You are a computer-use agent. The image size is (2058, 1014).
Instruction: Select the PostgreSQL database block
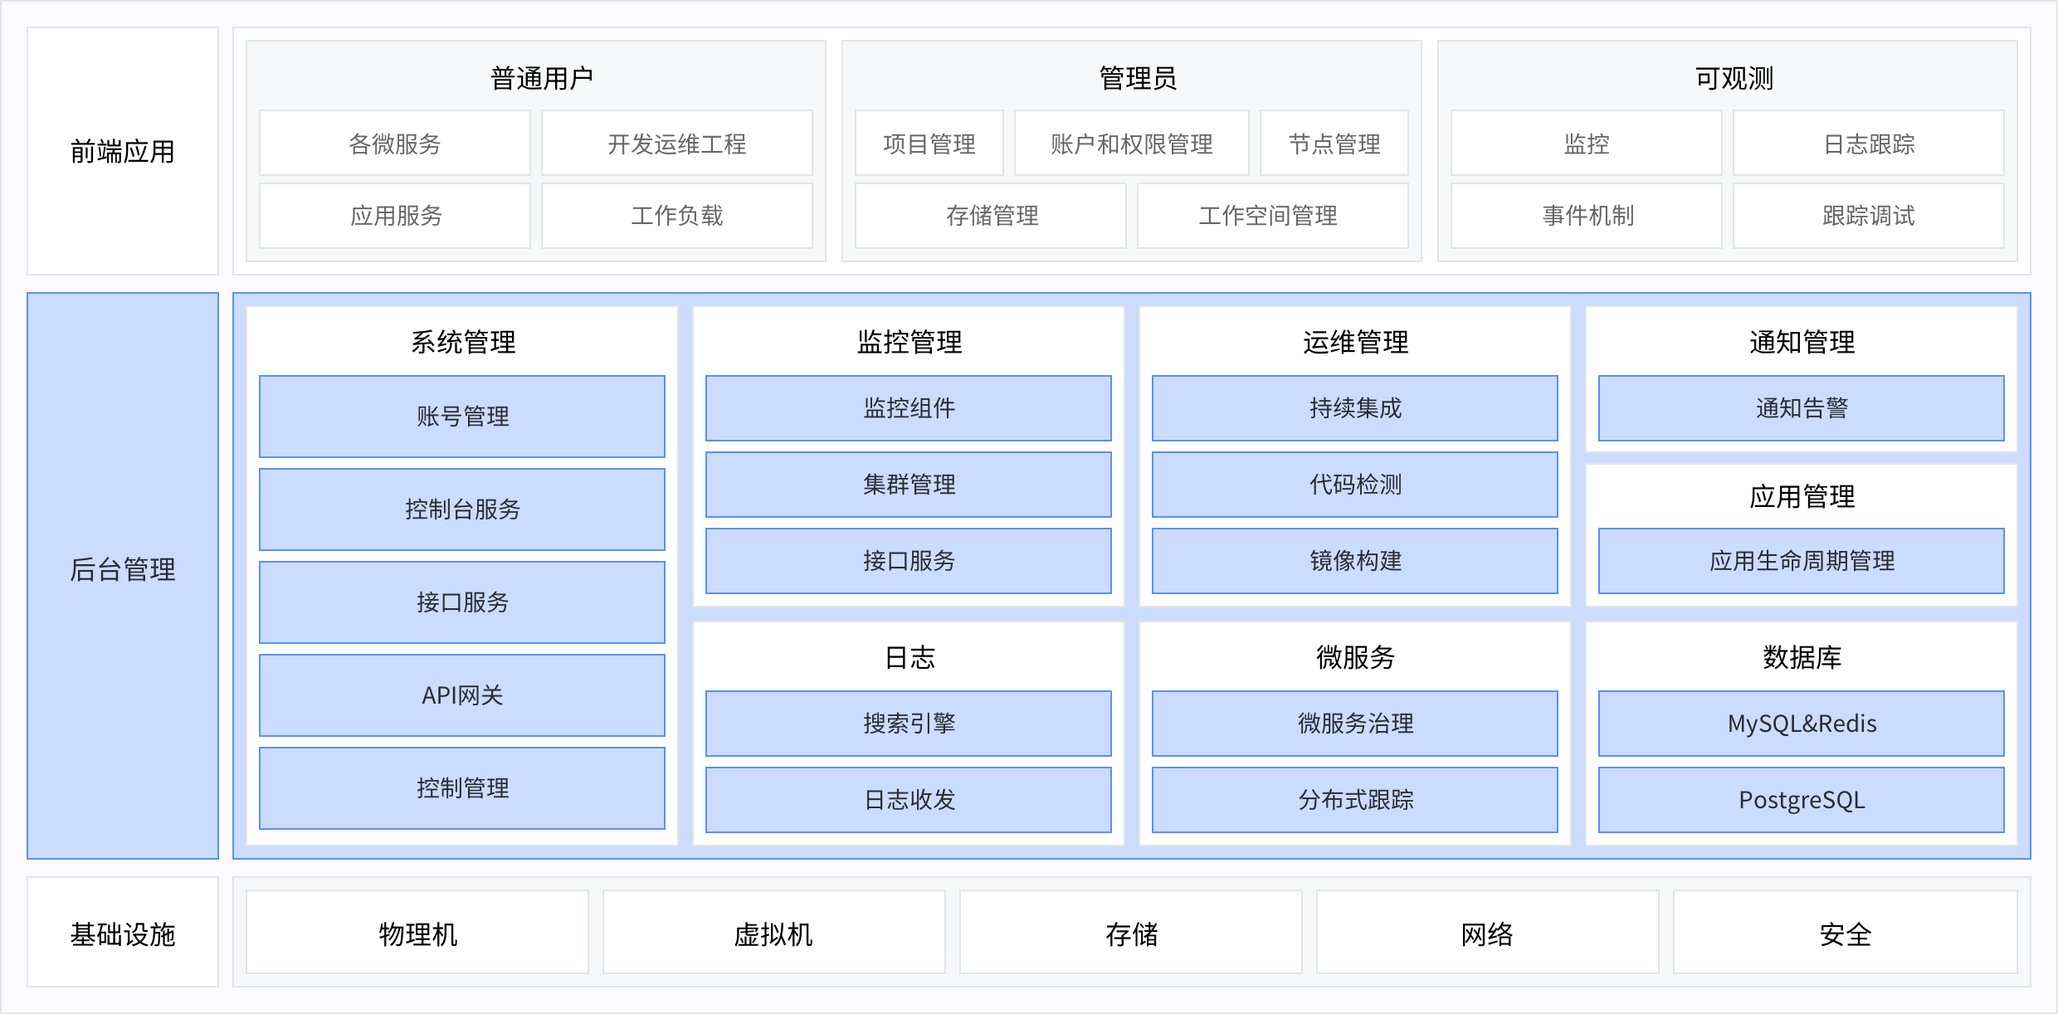tap(1801, 800)
